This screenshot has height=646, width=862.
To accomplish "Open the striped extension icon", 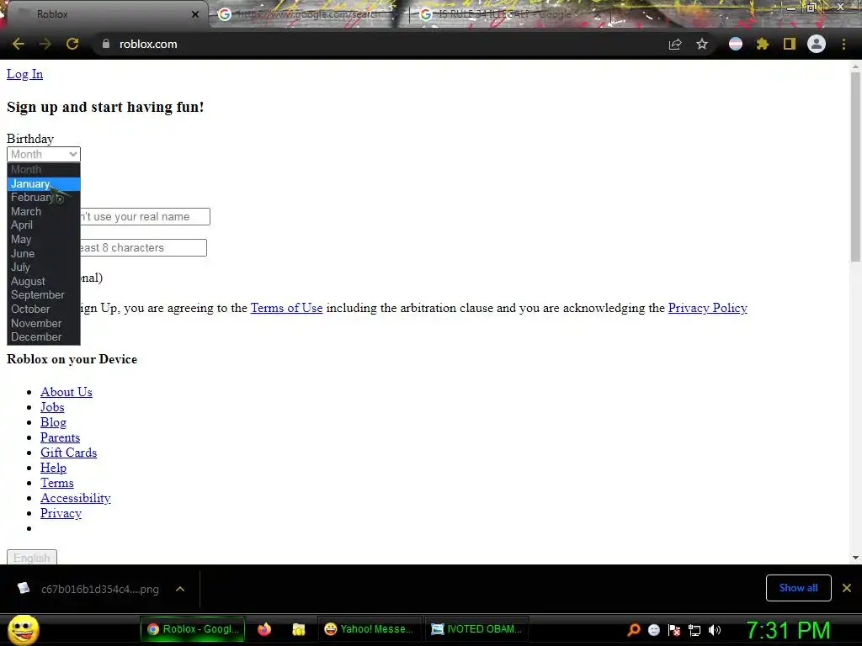I will 736,44.
